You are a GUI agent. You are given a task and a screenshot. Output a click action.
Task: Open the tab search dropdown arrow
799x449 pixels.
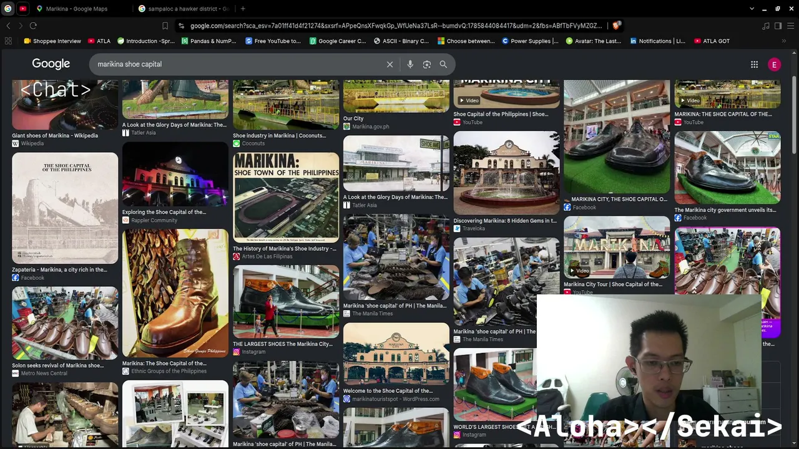752,9
